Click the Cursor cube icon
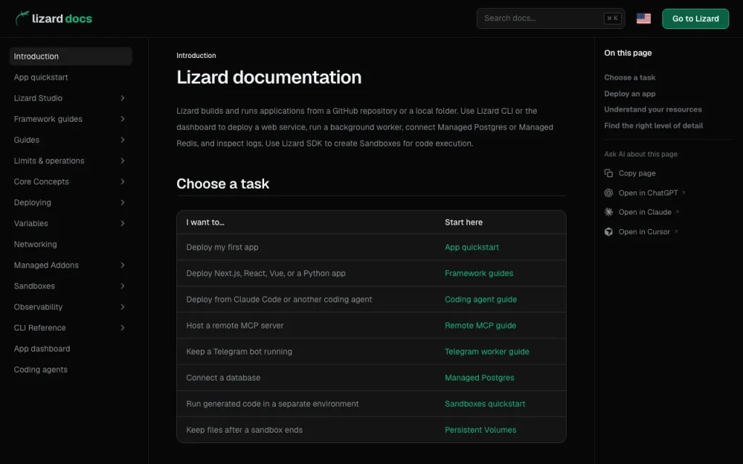743x464 pixels. [x=609, y=231]
